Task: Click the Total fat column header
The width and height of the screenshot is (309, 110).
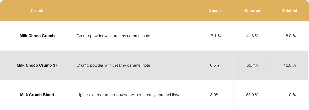Action: [289, 11]
